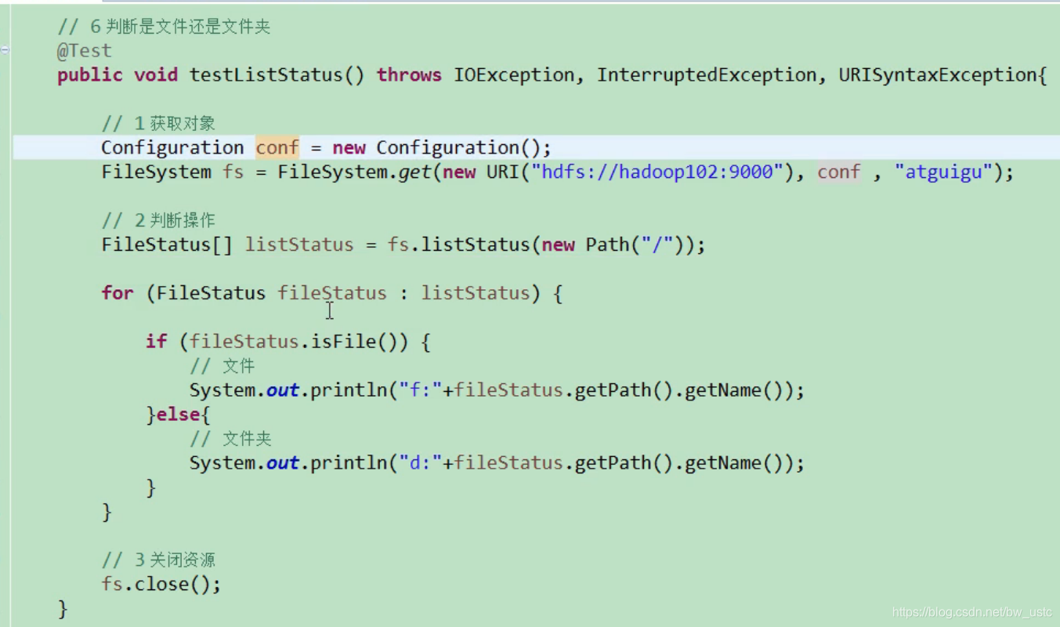
Task: Click the fs.close() statement
Action: pos(161,585)
